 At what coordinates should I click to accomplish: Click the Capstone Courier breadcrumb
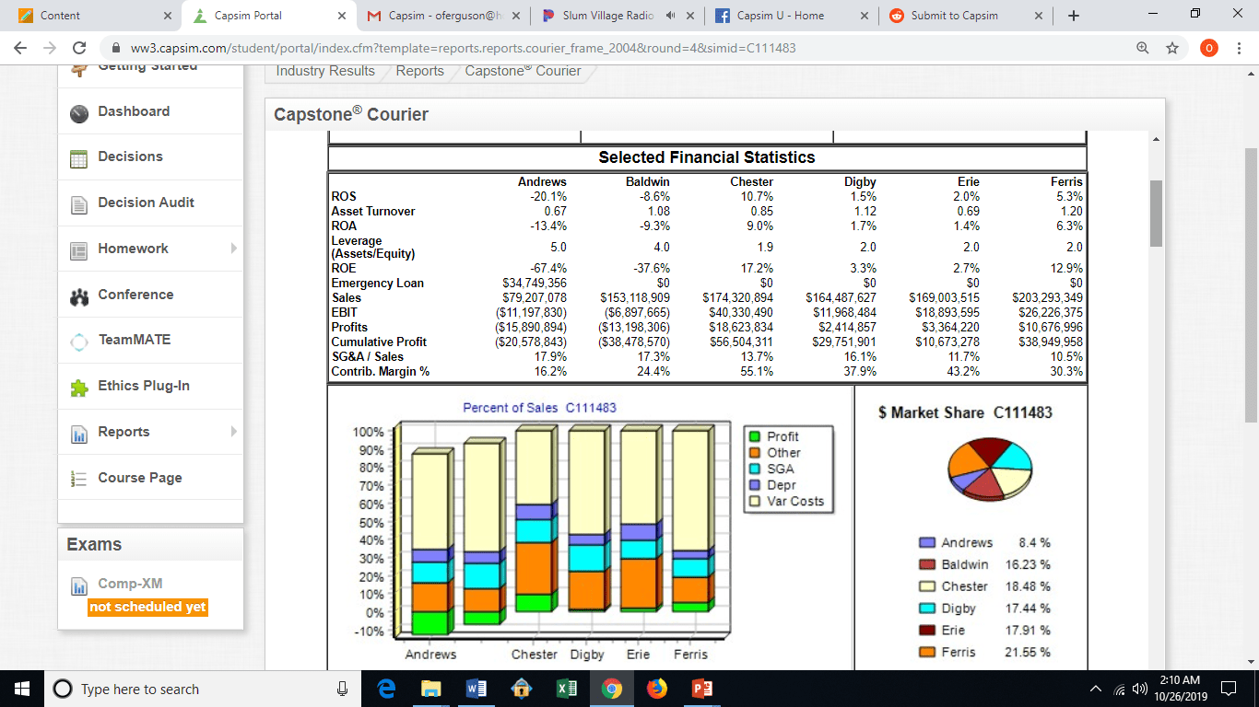(x=523, y=71)
